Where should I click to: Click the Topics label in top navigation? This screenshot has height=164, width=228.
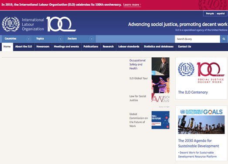point(40,38)
